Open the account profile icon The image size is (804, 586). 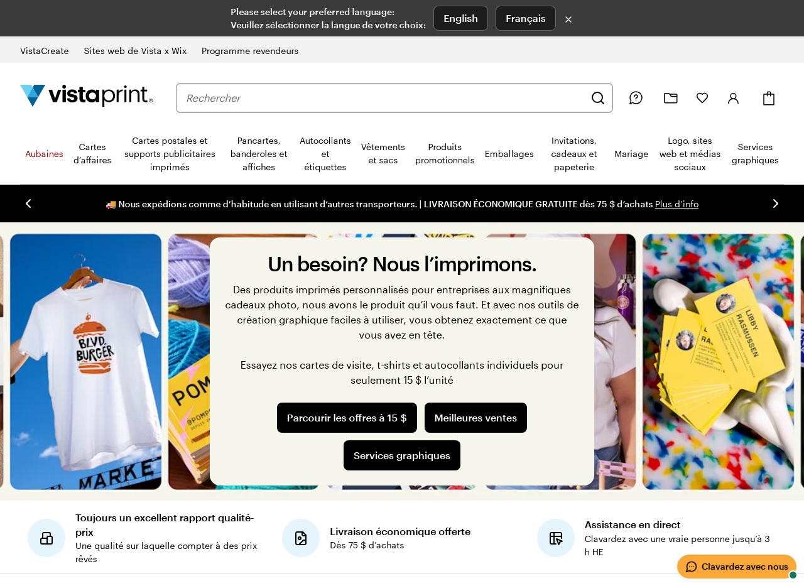pyautogui.click(x=733, y=98)
